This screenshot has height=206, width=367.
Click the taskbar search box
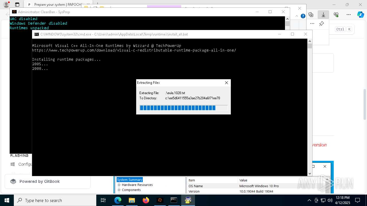(x=55, y=200)
